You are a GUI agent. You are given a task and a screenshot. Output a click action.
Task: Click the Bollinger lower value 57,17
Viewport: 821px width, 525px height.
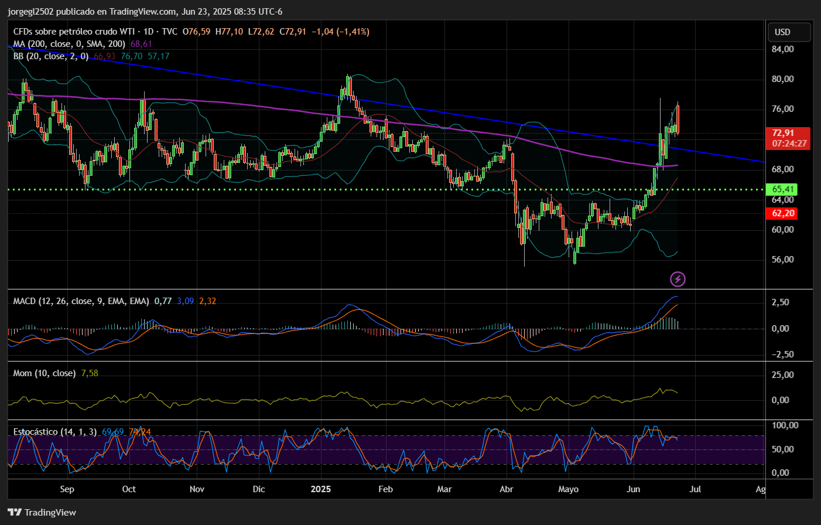click(x=158, y=56)
